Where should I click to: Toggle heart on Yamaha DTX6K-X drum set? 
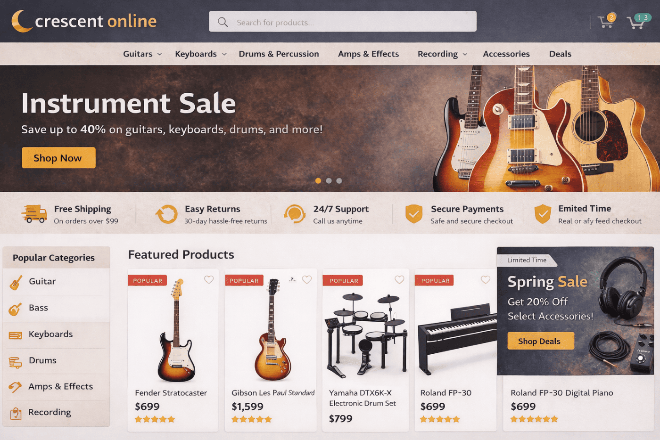399,280
